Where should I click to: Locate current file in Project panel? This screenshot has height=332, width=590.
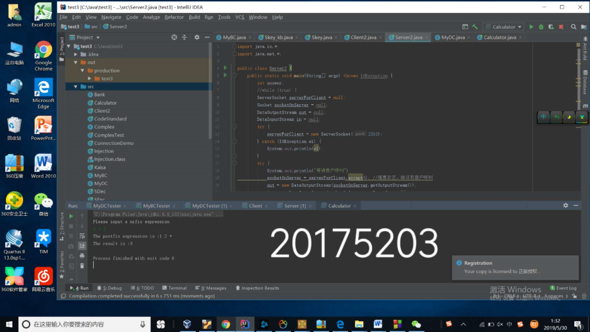tap(174, 37)
